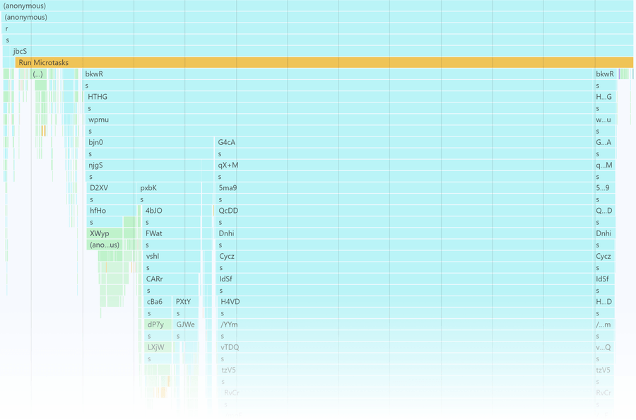Select the PXtY block
The width and height of the screenshot is (636, 420).
click(185, 301)
